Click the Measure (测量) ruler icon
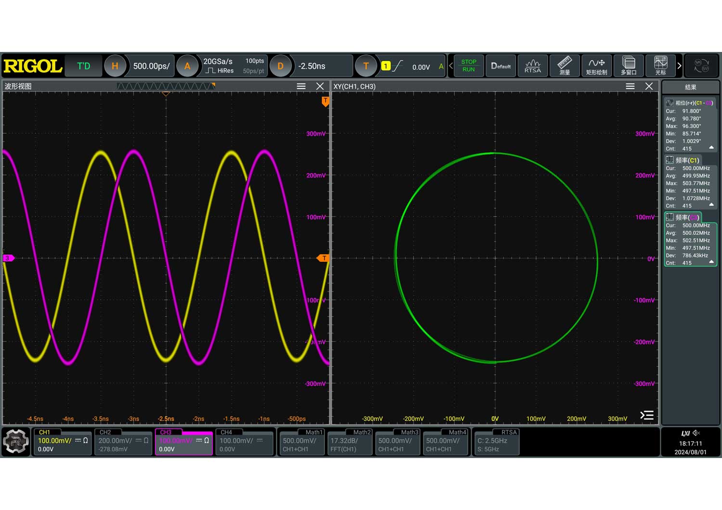722x510 pixels. pyautogui.click(x=564, y=66)
